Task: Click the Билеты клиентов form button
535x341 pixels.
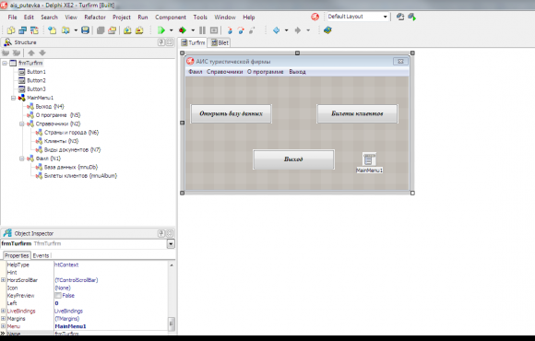Action: pos(357,113)
